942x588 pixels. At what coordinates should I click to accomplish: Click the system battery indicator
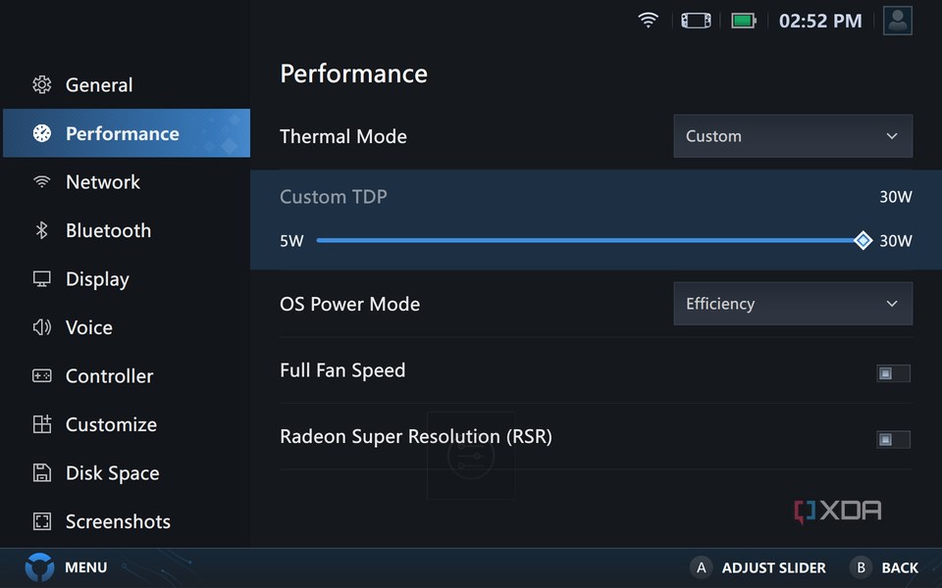[x=743, y=20]
